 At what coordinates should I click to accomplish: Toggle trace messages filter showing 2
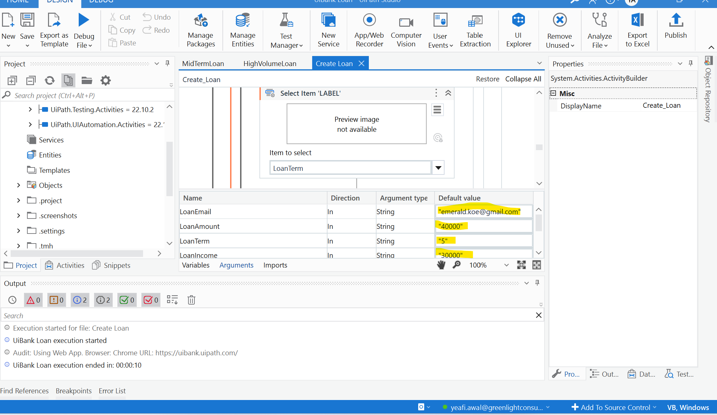point(103,300)
